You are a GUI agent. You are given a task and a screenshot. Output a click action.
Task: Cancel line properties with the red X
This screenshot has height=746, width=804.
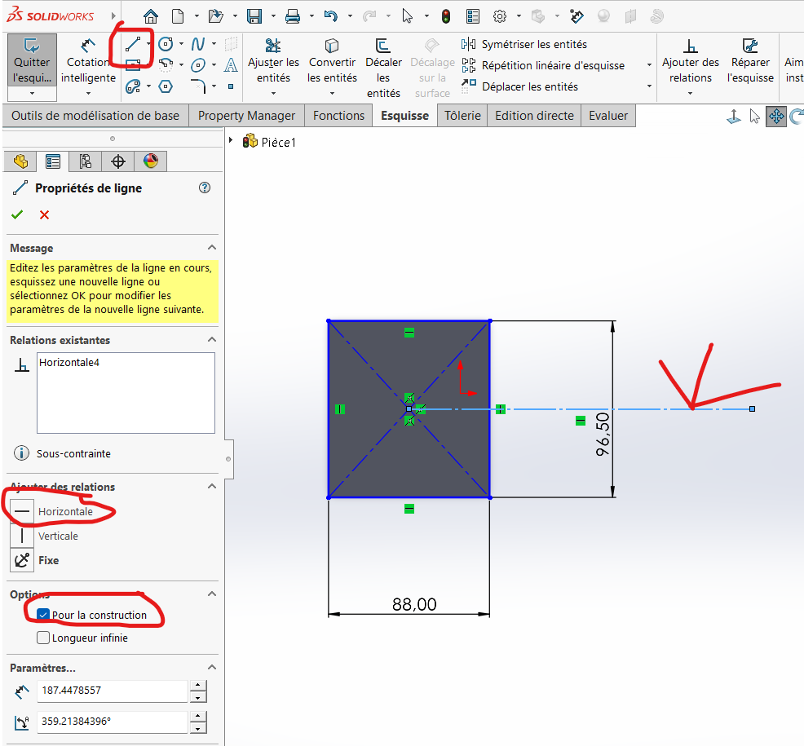coord(45,214)
